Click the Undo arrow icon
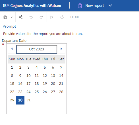139x125 pixels. pyautogui.click(x=31, y=17)
